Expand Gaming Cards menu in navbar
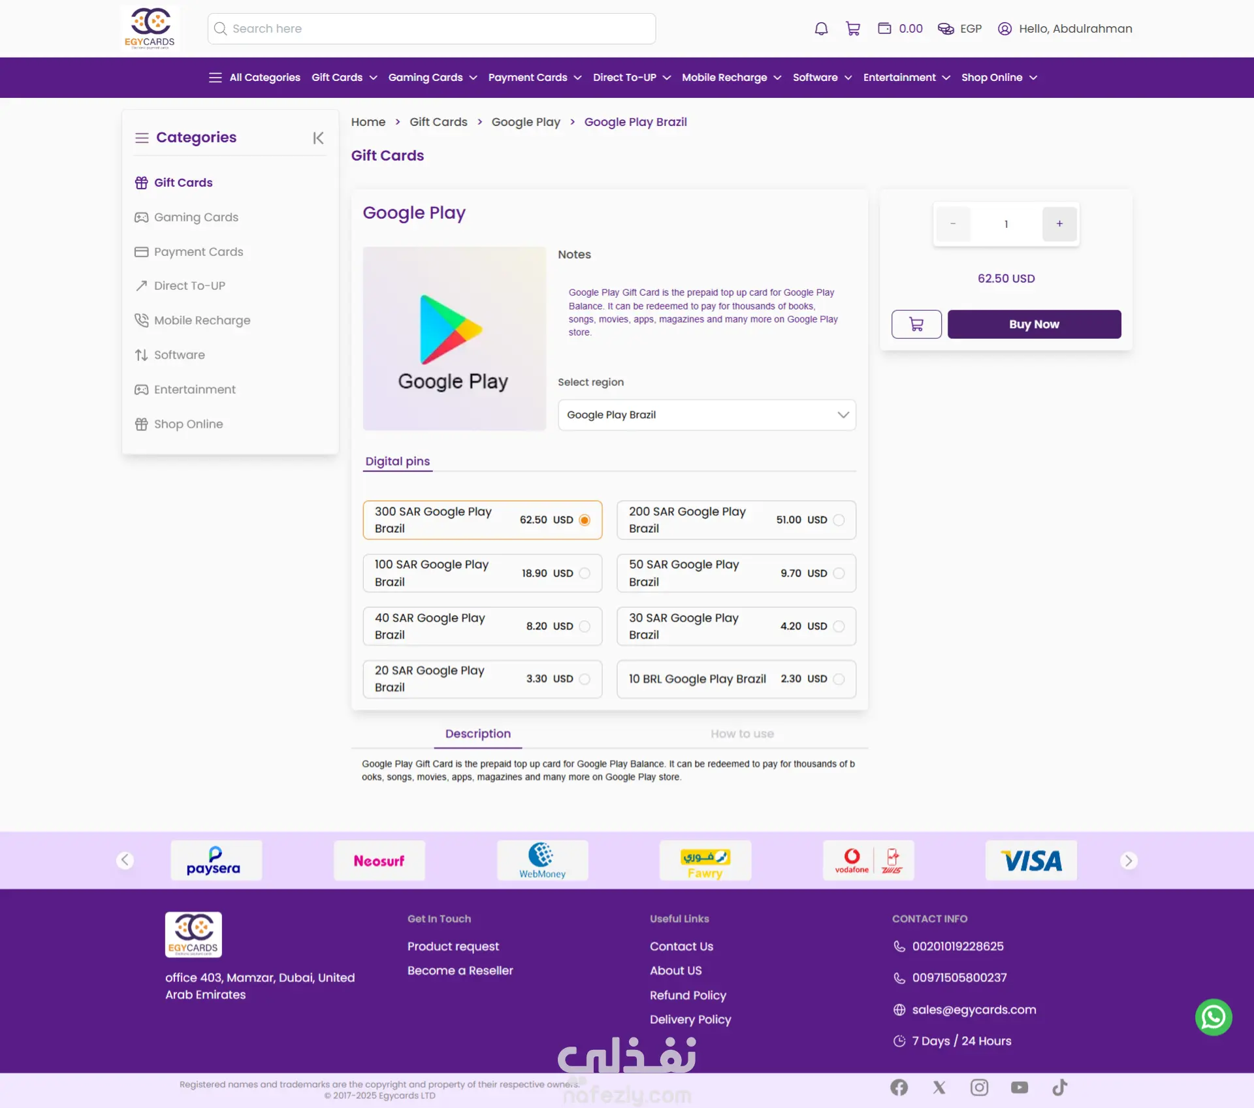The image size is (1254, 1108). (x=432, y=78)
